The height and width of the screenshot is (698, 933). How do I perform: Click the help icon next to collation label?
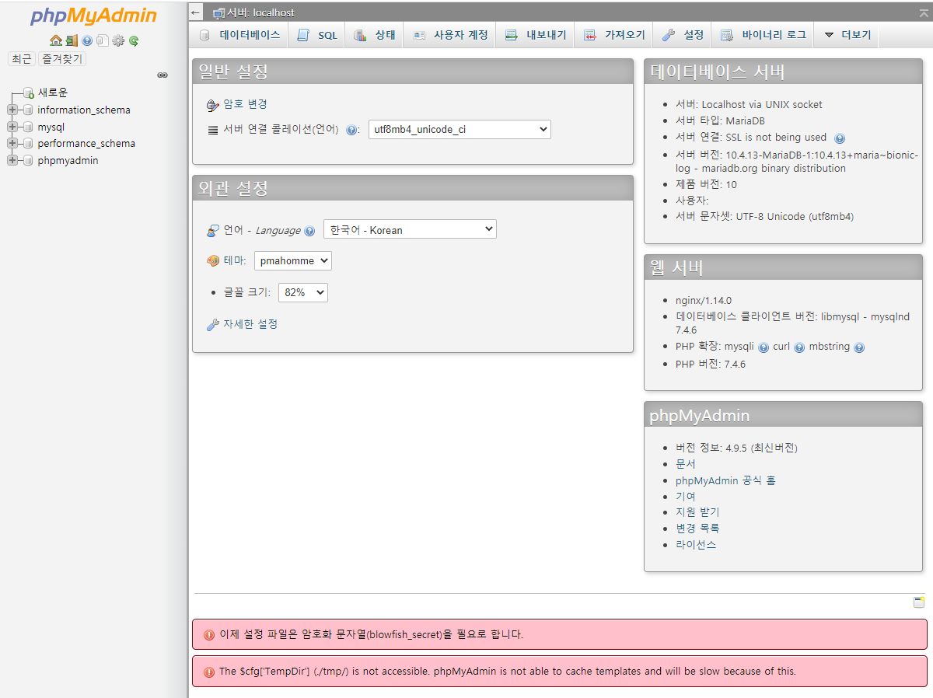coord(351,130)
